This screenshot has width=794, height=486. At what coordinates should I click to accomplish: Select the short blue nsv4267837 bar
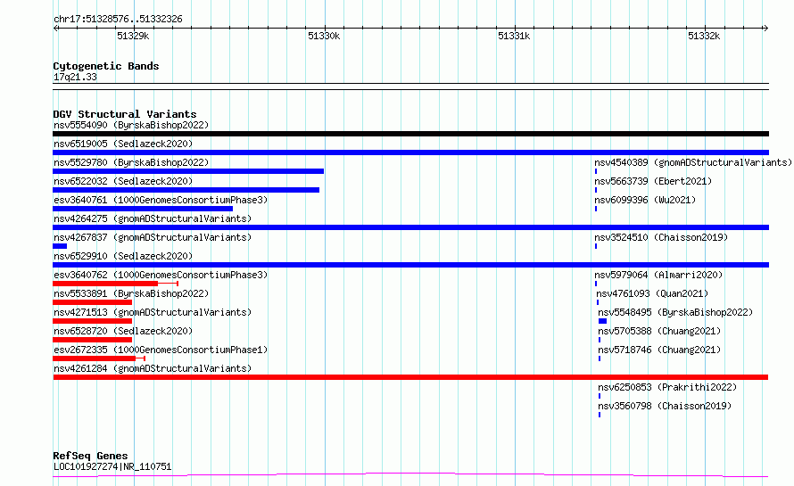(x=60, y=246)
